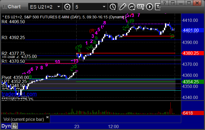Viewport: 205px width, 130px height.
Task: Click the Pivot: 4356.00 label
Action: pos(15,77)
